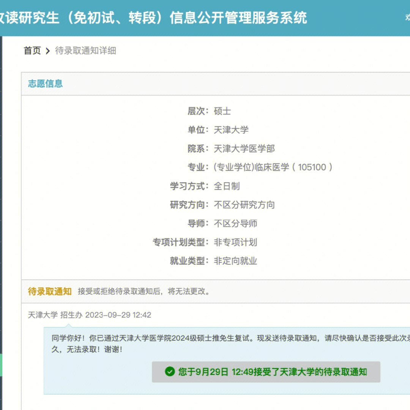
Task: Click the breadcrumb chevron arrow after 首页
Action: pos(47,51)
